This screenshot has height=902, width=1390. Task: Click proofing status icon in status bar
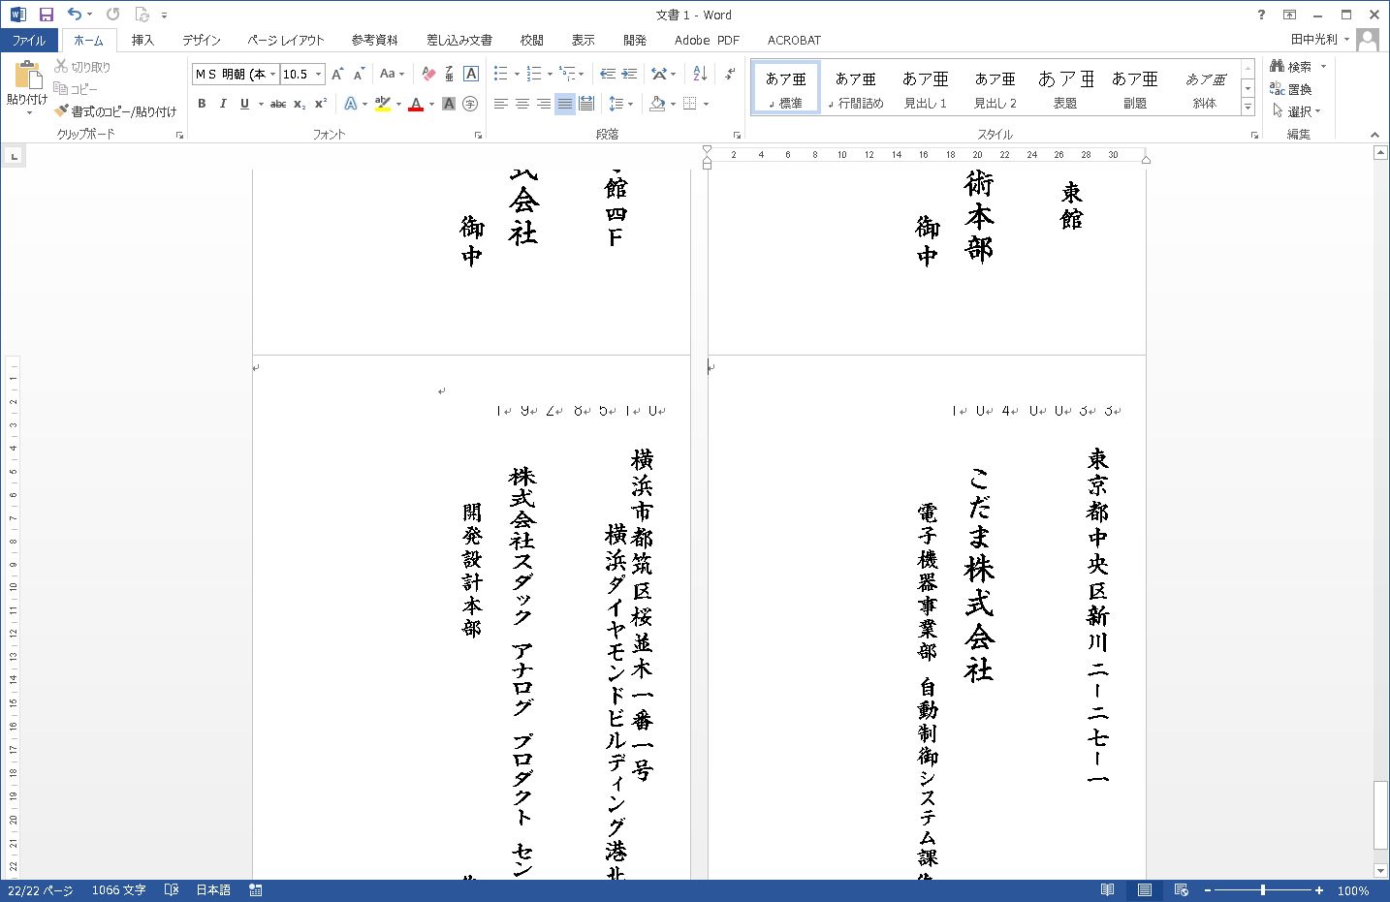172,889
